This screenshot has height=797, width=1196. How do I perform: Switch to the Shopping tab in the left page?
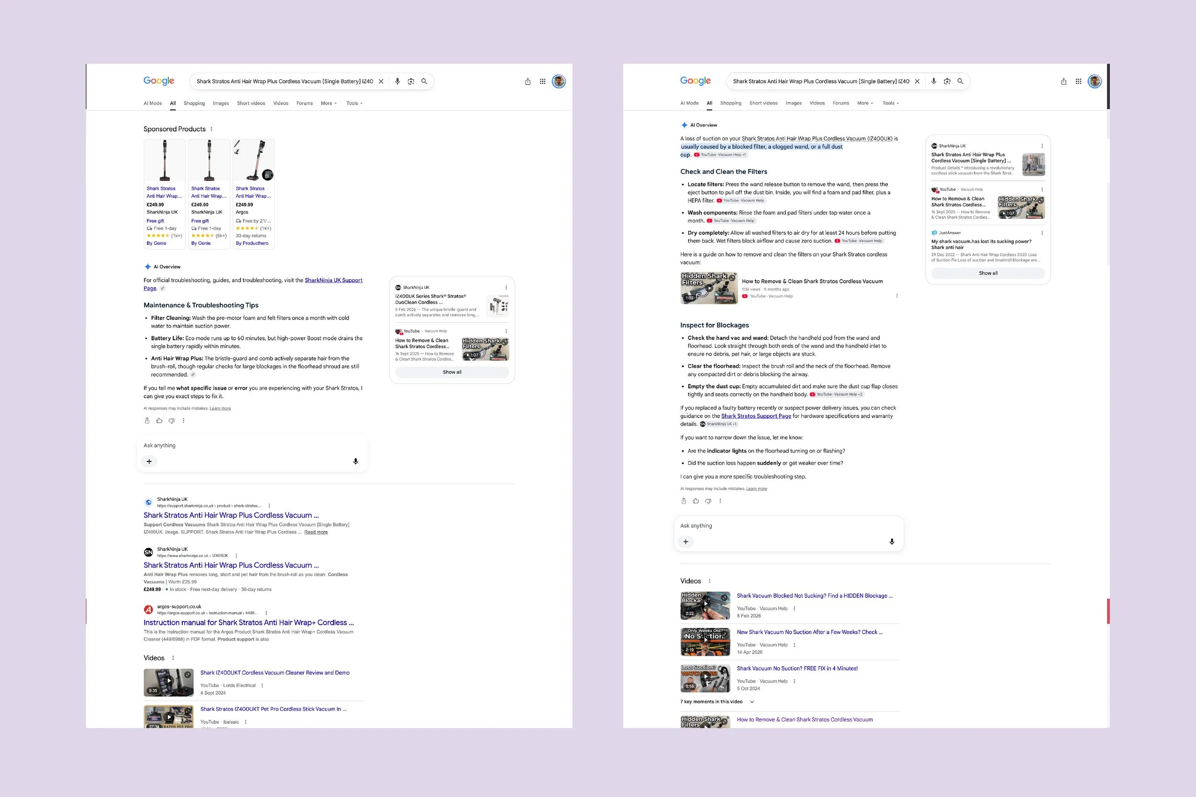[x=194, y=103]
